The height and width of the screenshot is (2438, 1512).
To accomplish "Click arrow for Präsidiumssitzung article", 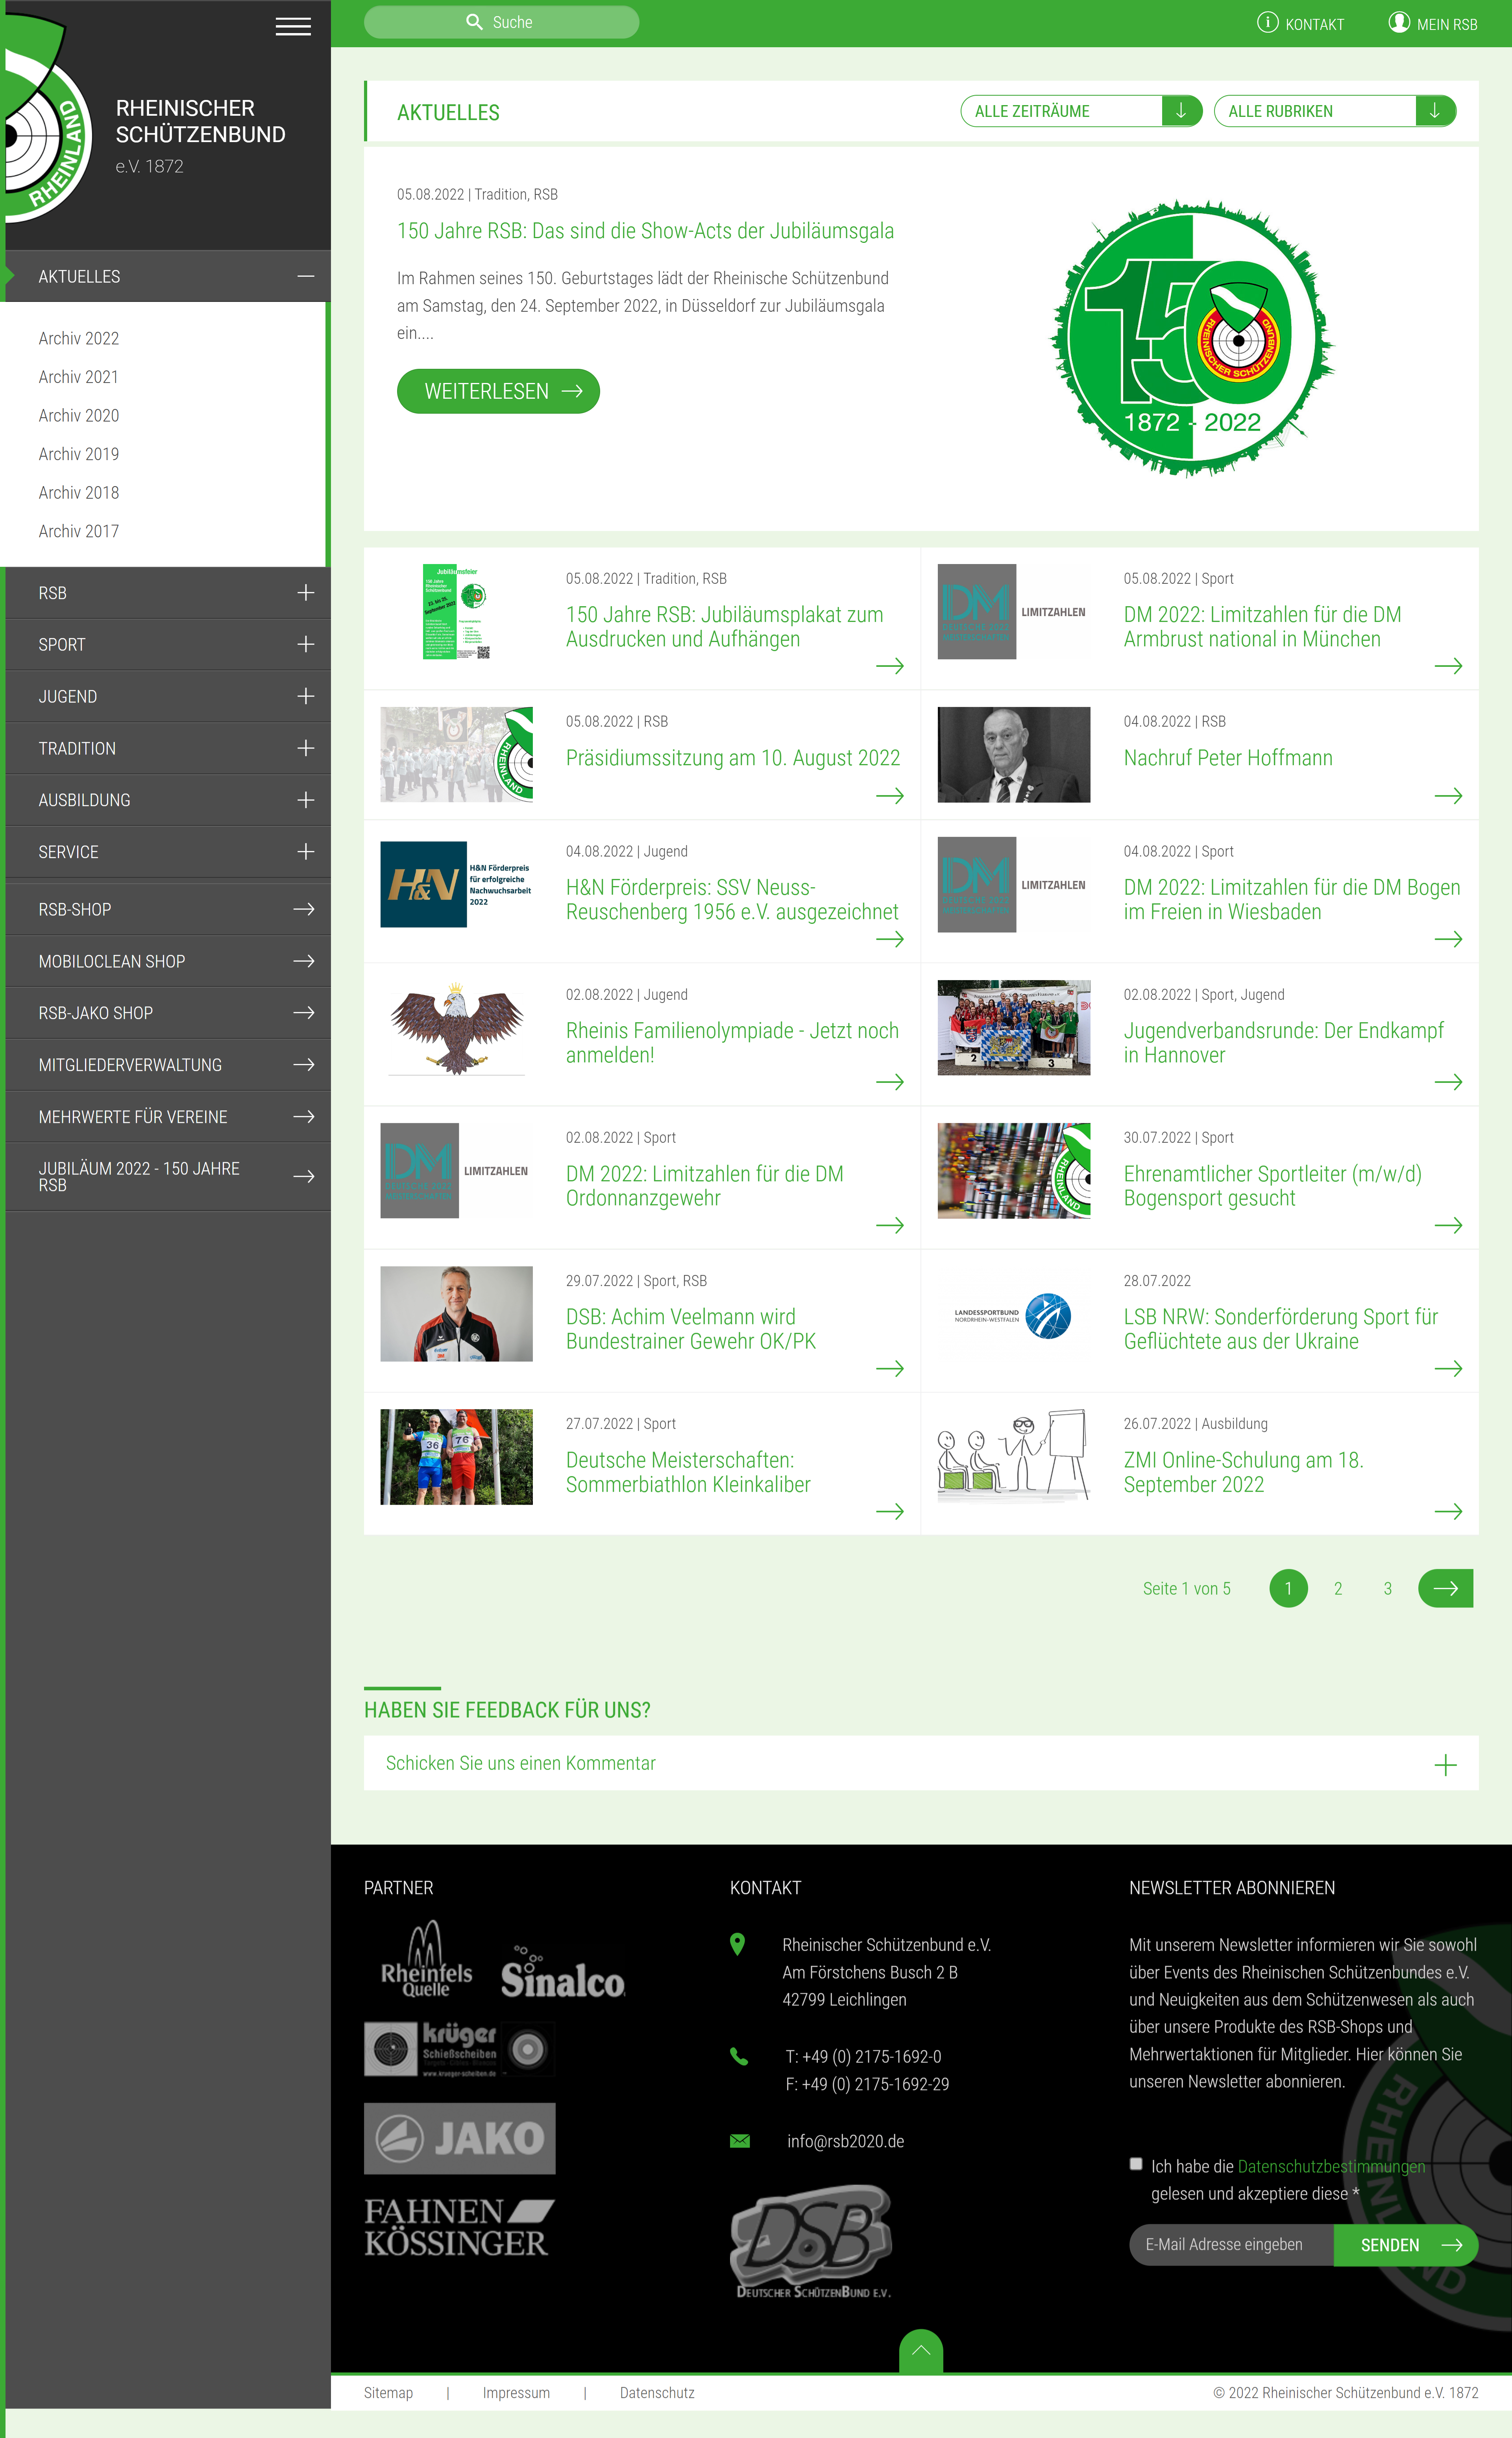I will tap(889, 796).
